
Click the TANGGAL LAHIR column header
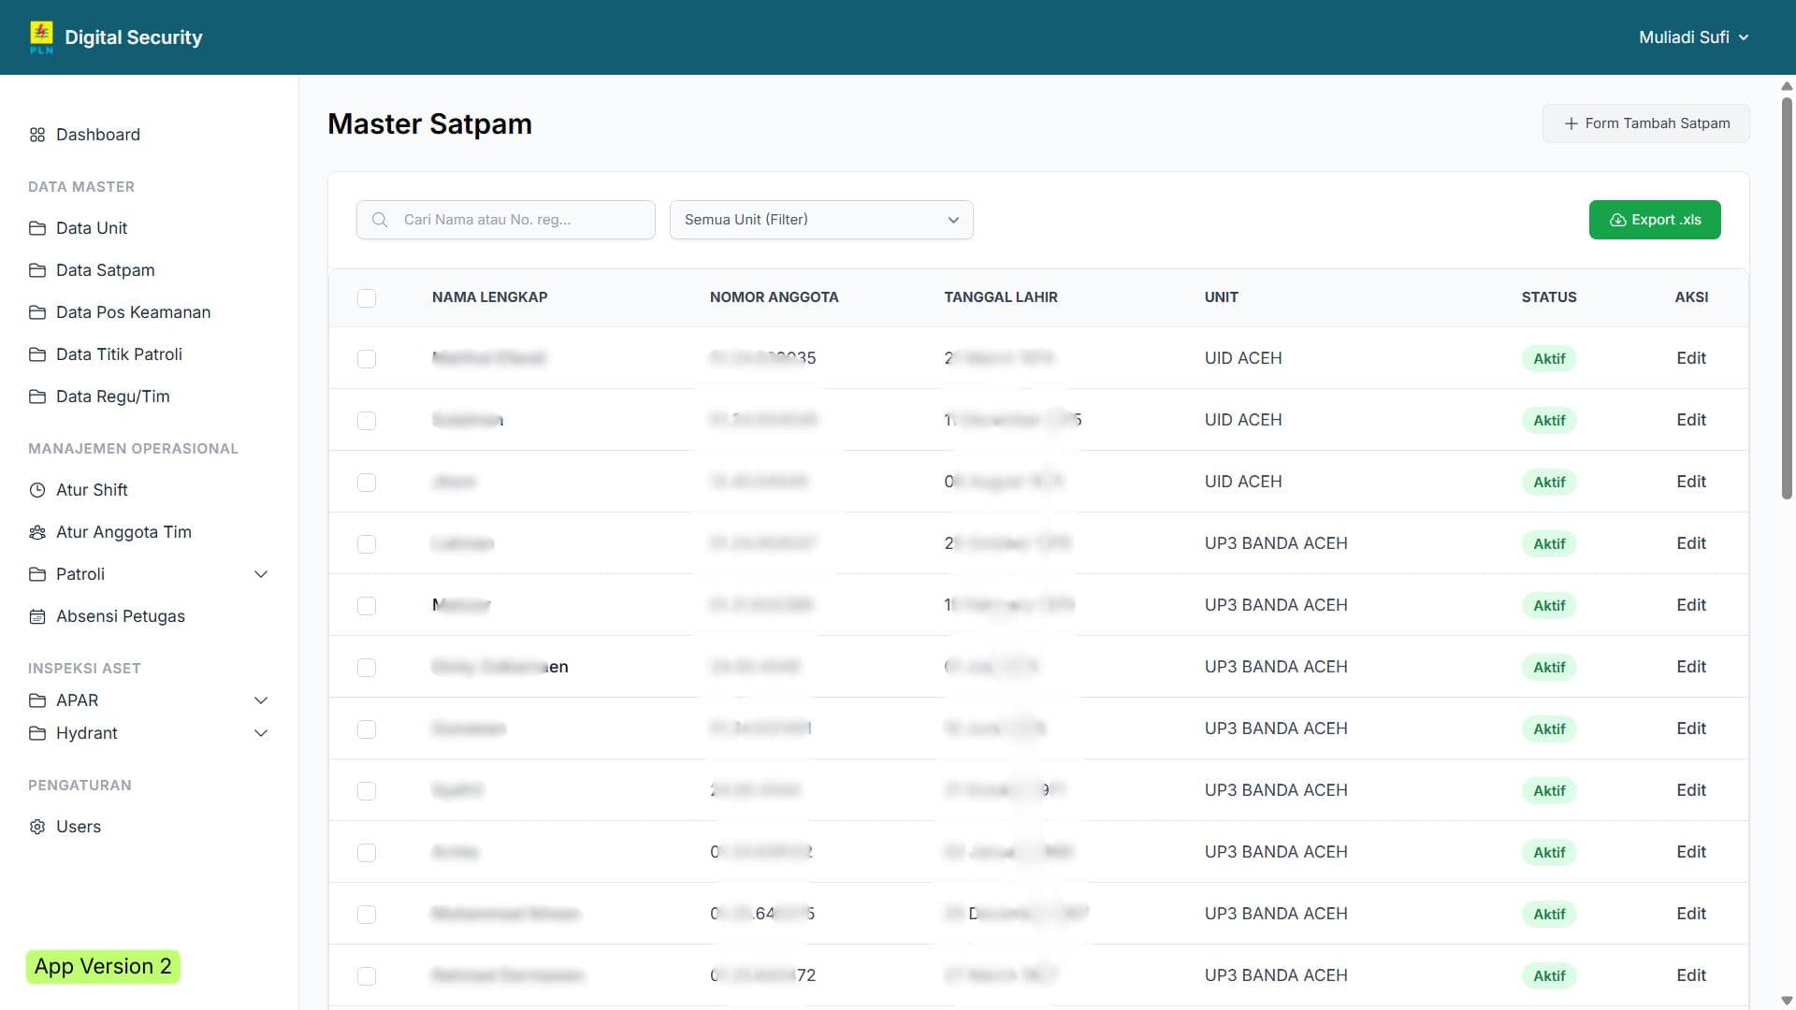coord(1001,297)
